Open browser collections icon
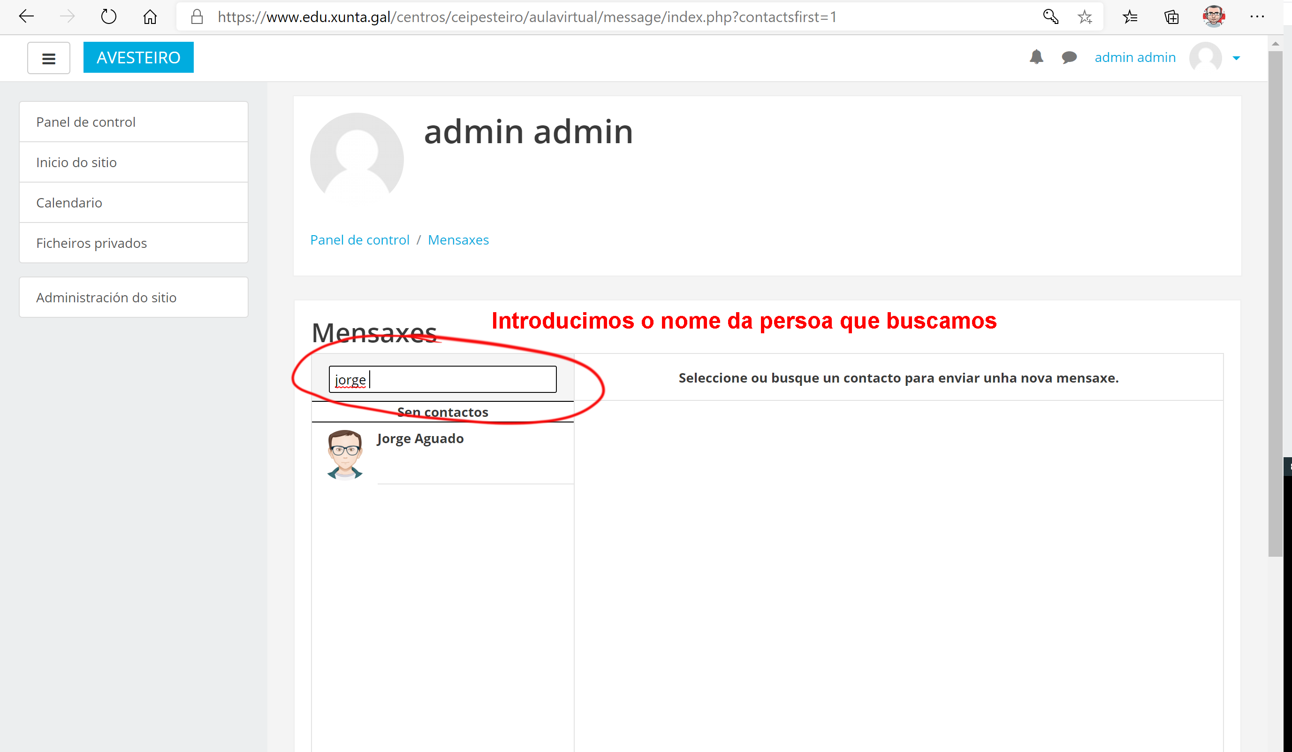Viewport: 1292px width, 752px height. [1171, 17]
